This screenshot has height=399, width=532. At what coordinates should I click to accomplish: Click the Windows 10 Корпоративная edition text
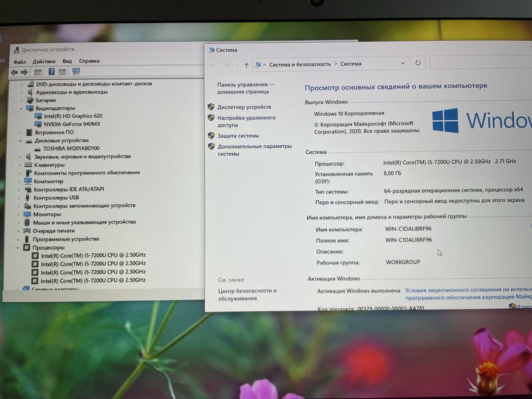[349, 113]
